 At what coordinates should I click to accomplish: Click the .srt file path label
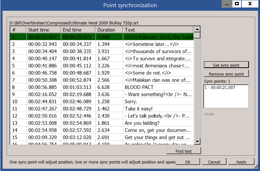coord(74,23)
